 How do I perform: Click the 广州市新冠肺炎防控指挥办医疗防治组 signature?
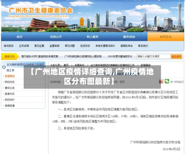pyautogui.click(x=155, y=142)
